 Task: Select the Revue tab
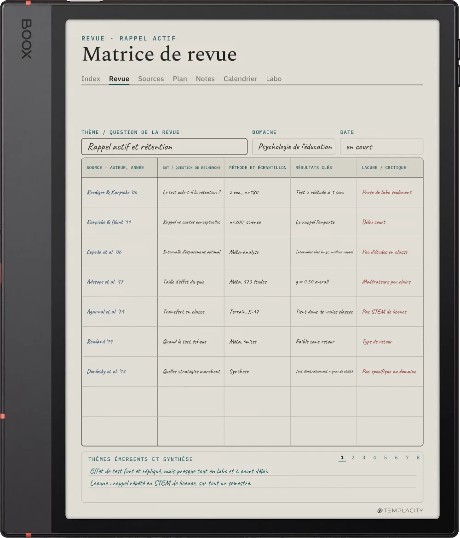tap(119, 79)
